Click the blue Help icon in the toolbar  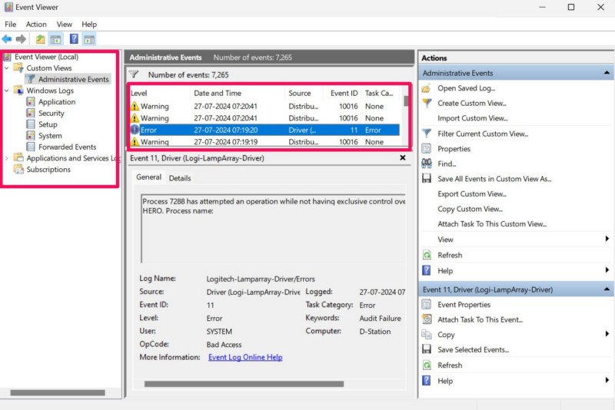(74, 39)
